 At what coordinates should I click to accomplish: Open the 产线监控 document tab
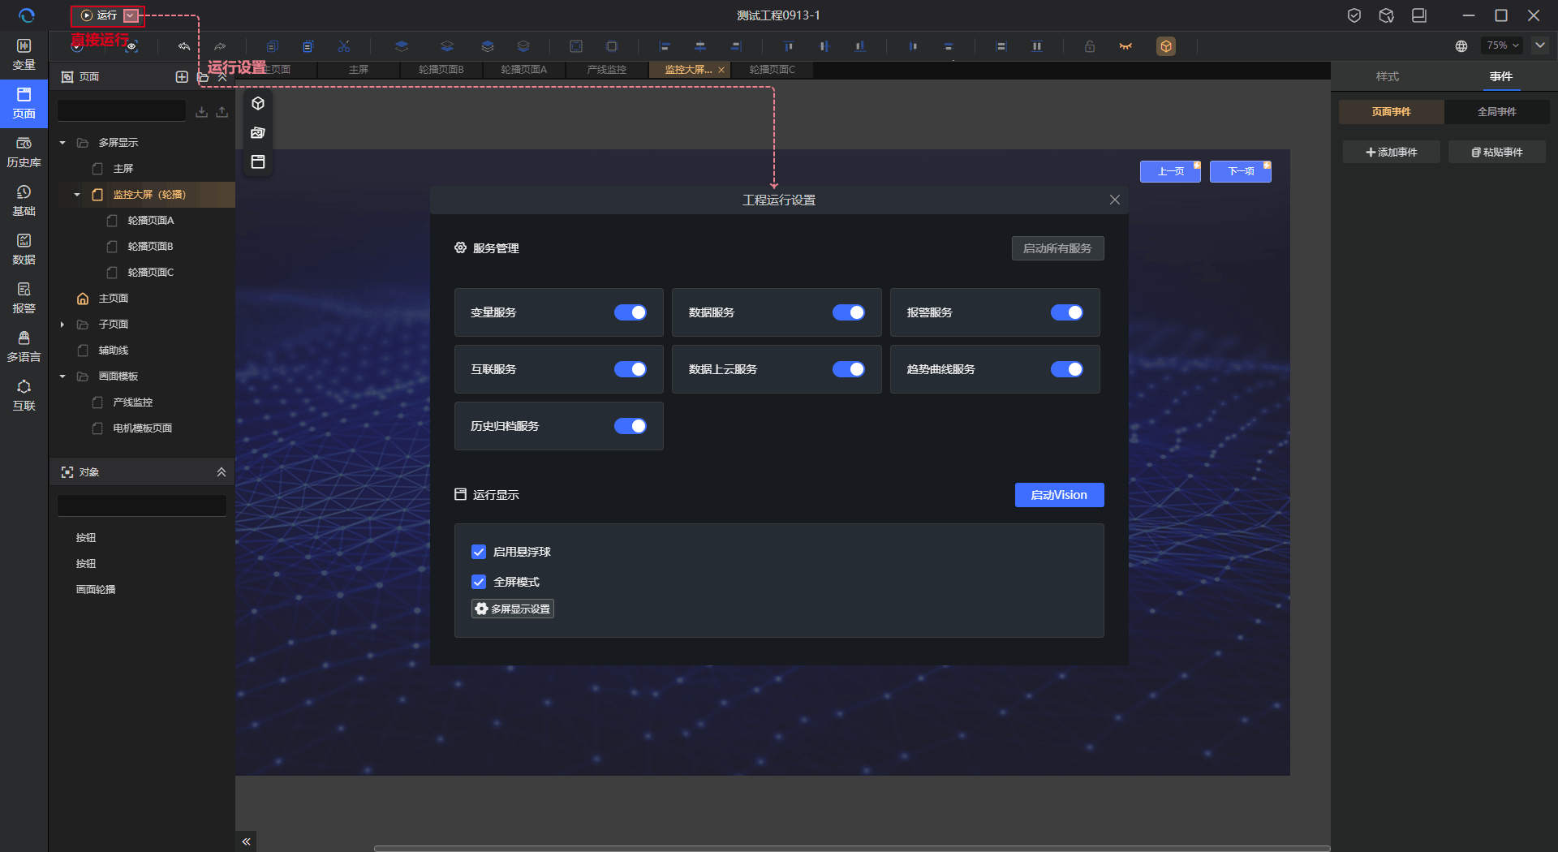[x=607, y=70]
